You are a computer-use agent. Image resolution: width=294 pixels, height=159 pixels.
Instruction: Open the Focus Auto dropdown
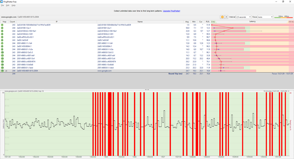(265, 17)
